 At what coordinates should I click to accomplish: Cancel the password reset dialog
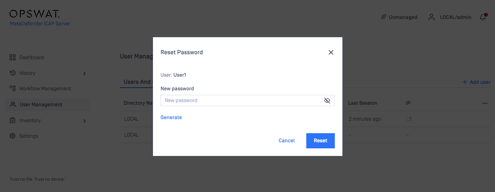[x=286, y=141]
